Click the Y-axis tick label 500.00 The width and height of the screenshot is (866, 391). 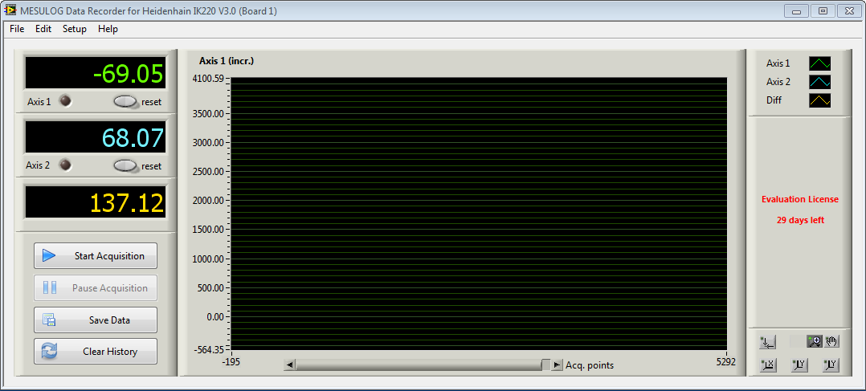tap(210, 287)
